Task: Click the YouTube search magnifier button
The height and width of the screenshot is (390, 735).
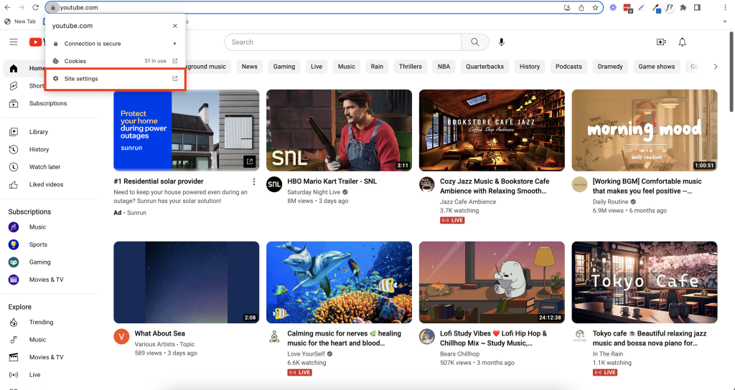Action: point(474,42)
